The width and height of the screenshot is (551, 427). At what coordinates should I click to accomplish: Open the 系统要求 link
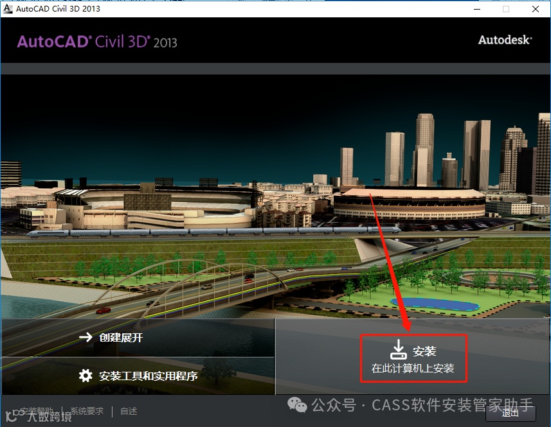click(87, 411)
